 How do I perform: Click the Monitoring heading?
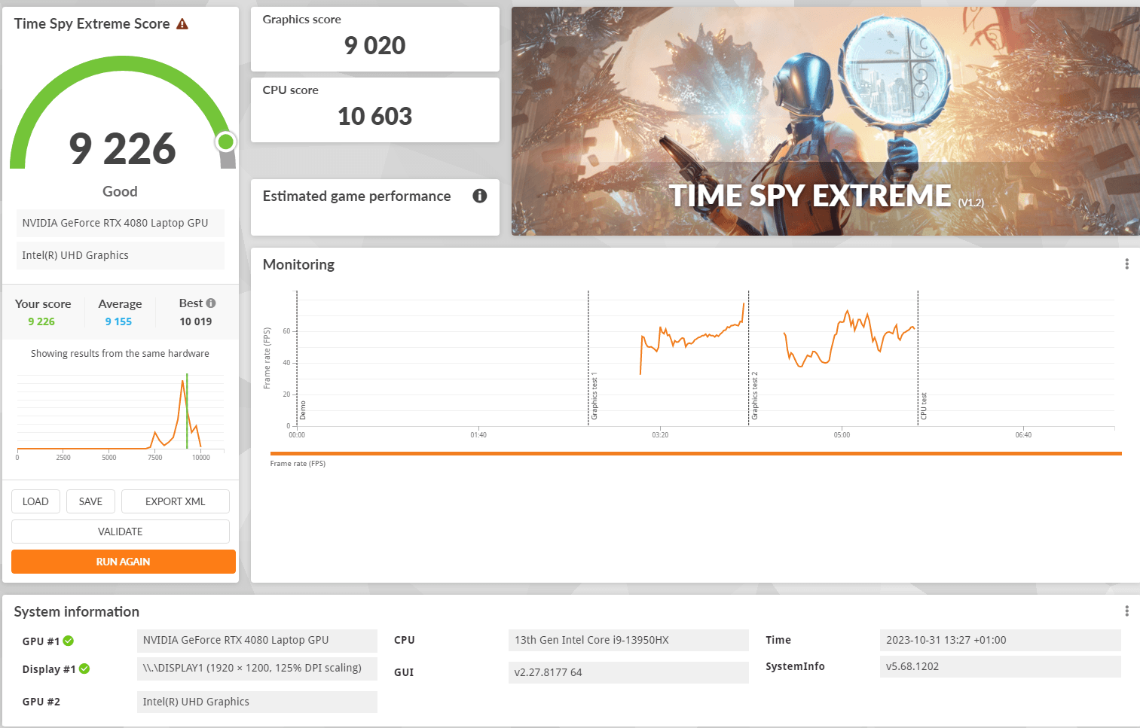coord(298,264)
